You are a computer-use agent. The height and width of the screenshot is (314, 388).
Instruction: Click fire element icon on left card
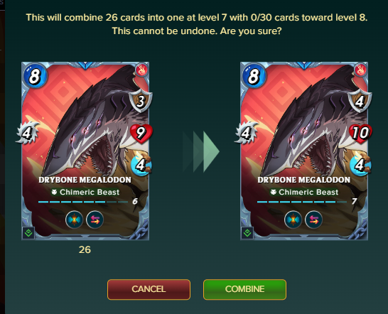141,70
